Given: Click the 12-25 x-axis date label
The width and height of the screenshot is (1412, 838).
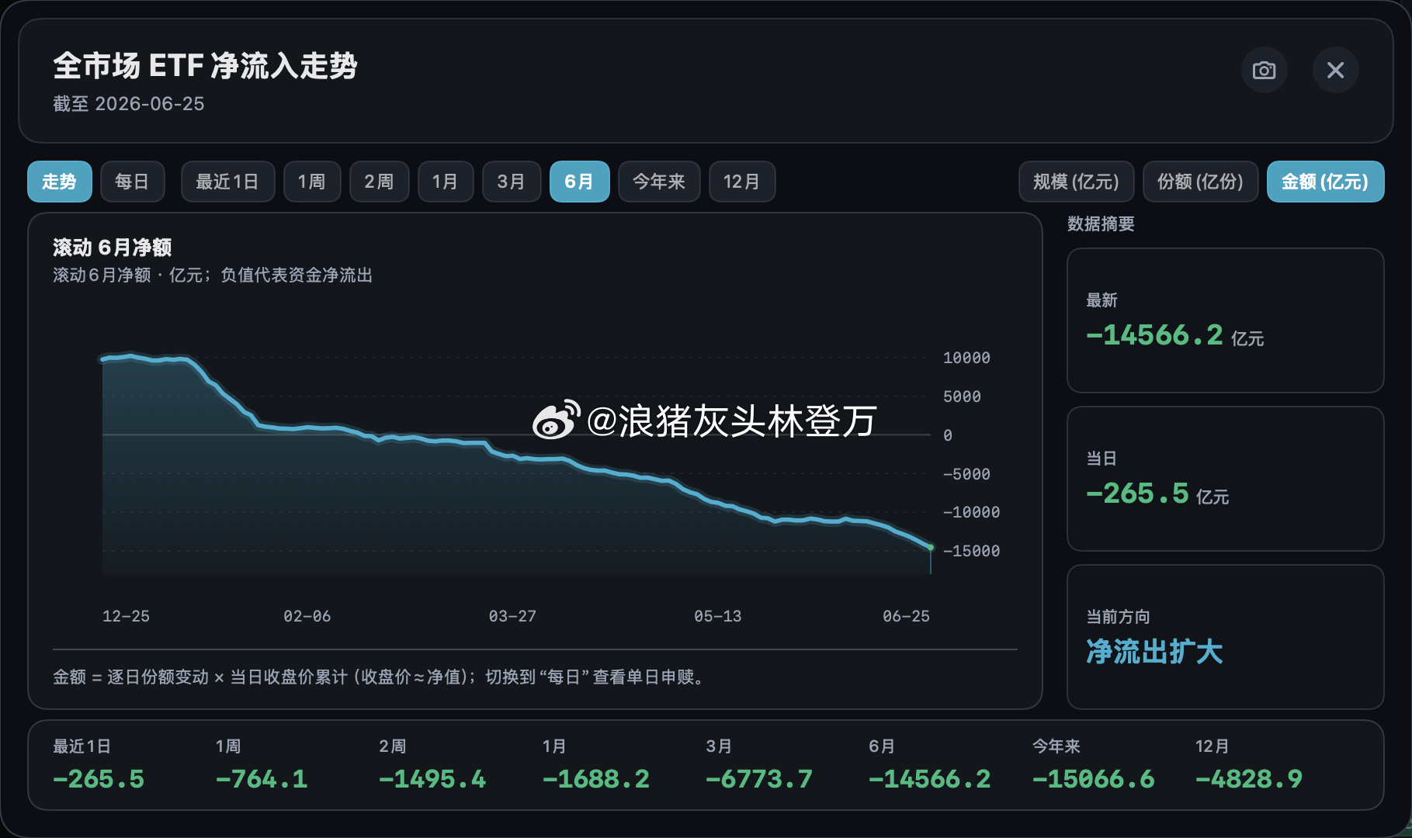Looking at the screenshot, I should point(126,616).
